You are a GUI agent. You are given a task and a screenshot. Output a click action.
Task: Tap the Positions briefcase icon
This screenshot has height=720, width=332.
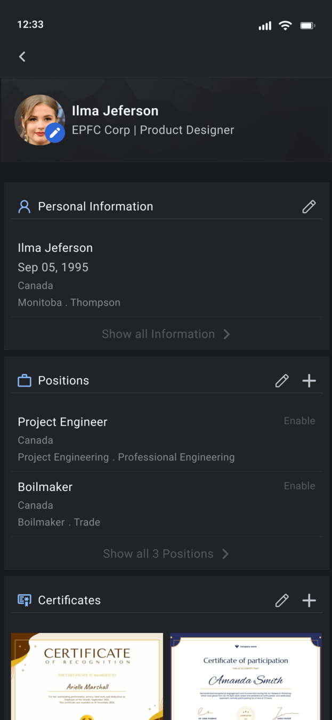[25, 380]
